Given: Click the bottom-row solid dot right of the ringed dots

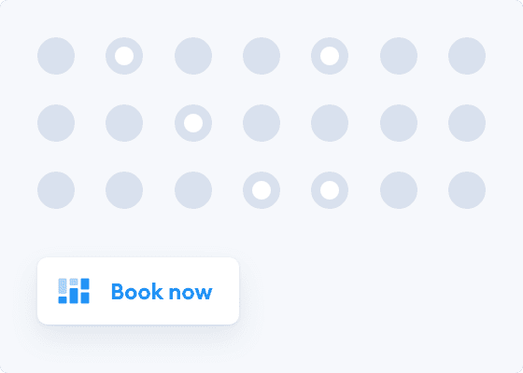Looking at the screenshot, I should [399, 190].
